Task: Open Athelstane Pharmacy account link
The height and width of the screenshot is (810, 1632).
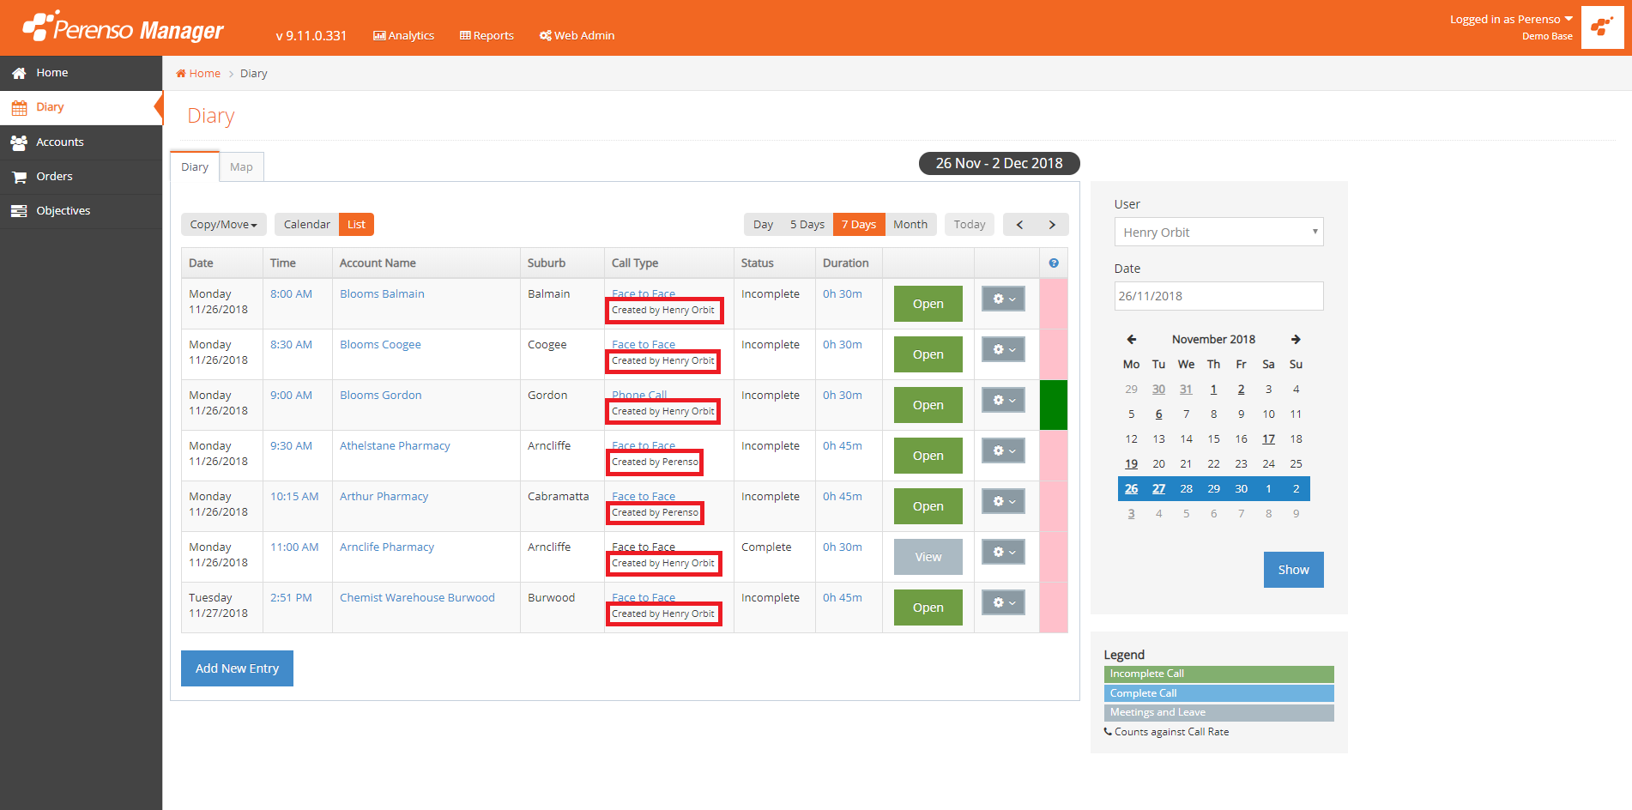Action: pos(395,446)
